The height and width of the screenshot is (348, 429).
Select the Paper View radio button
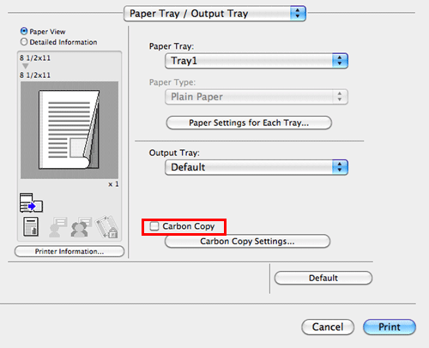click(x=24, y=31)
